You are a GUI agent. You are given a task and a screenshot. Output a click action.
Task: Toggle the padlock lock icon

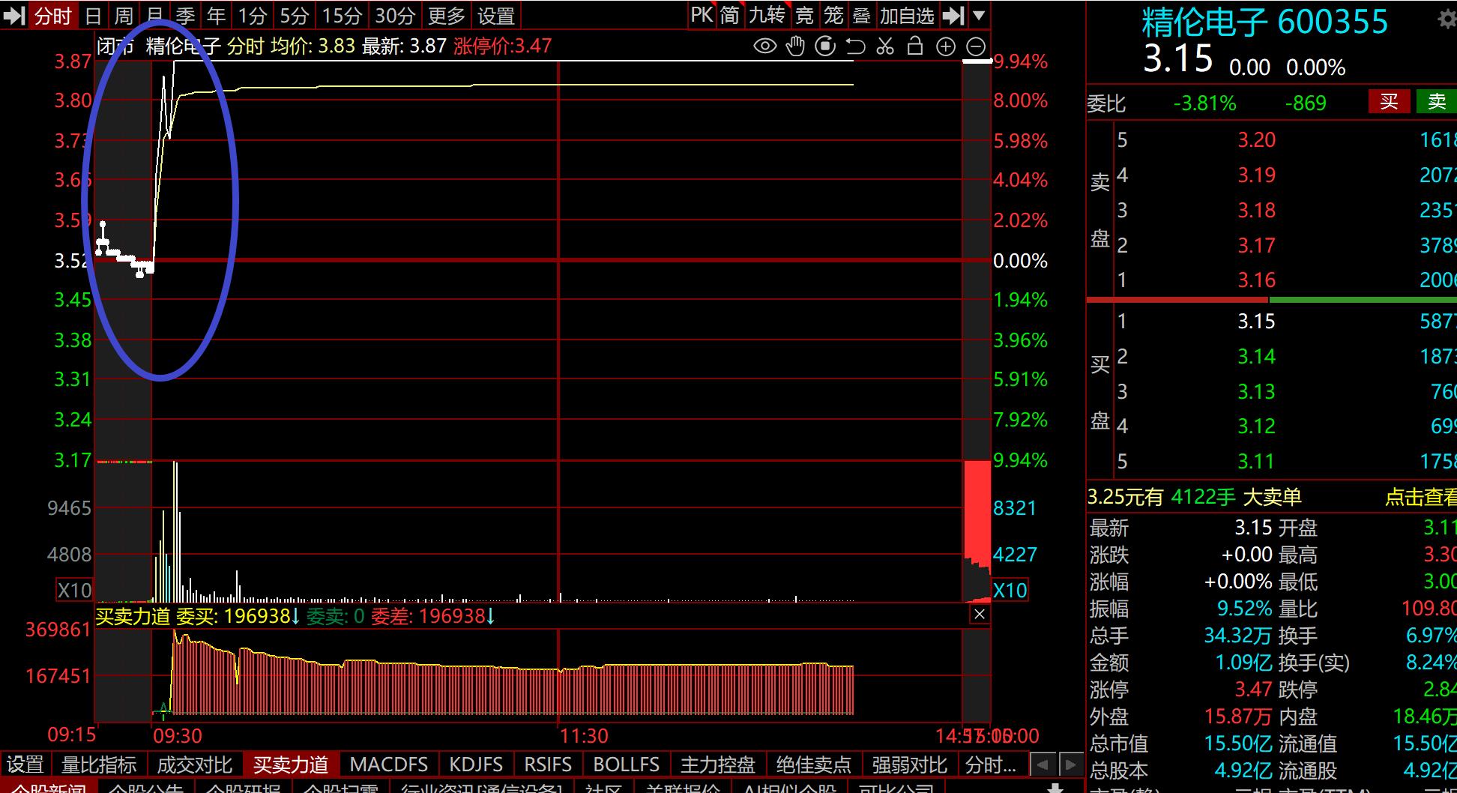click(x=914, y=46)
